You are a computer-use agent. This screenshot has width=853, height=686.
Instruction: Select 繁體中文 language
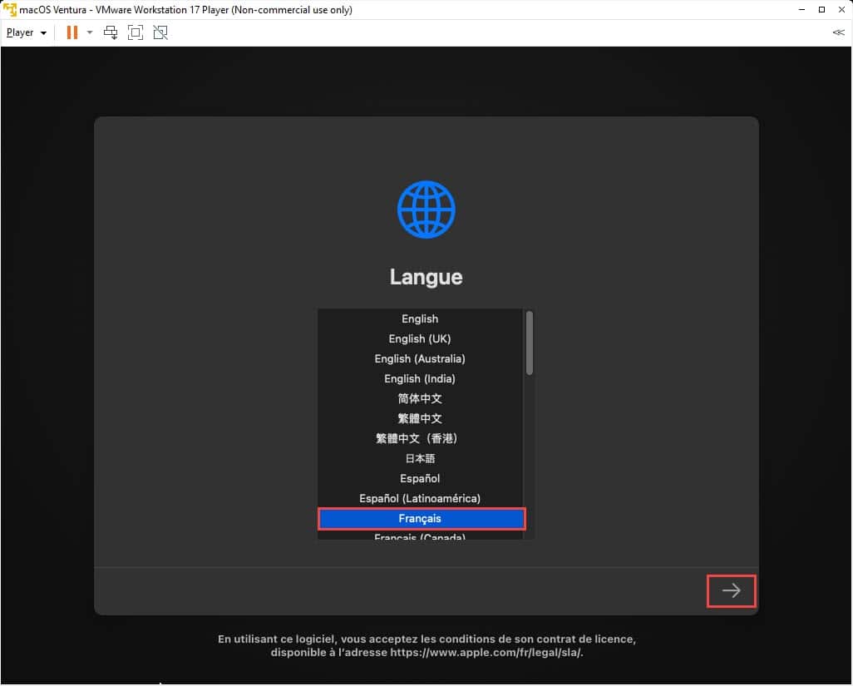[420, 419]
